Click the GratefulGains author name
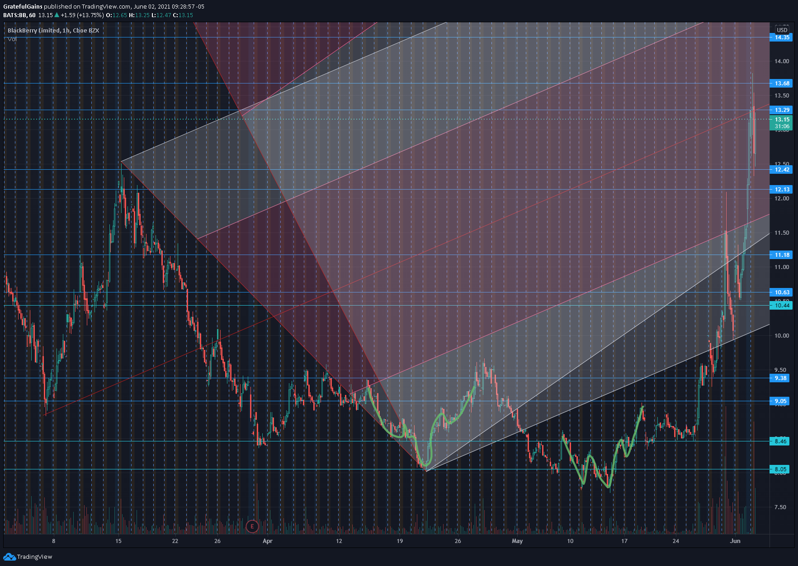 [x=23, y=7]
